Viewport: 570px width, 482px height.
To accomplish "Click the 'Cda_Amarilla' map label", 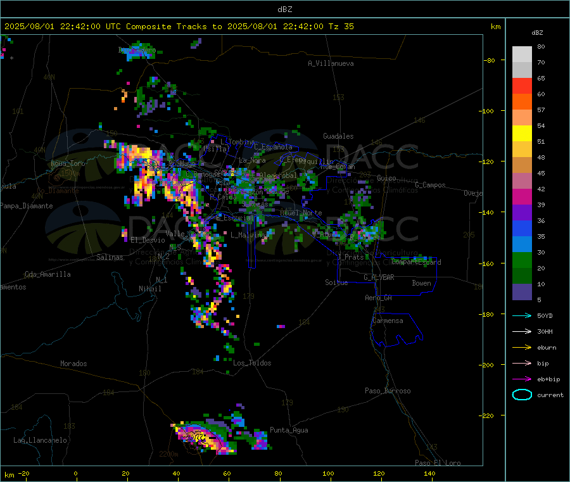I will click(x=47, y=274).
